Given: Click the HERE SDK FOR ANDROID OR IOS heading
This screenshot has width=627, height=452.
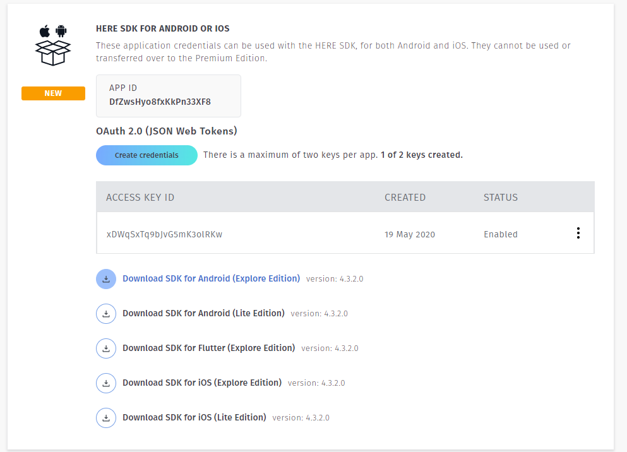Looking at the screenshot, I should click(x=163, y=29).
